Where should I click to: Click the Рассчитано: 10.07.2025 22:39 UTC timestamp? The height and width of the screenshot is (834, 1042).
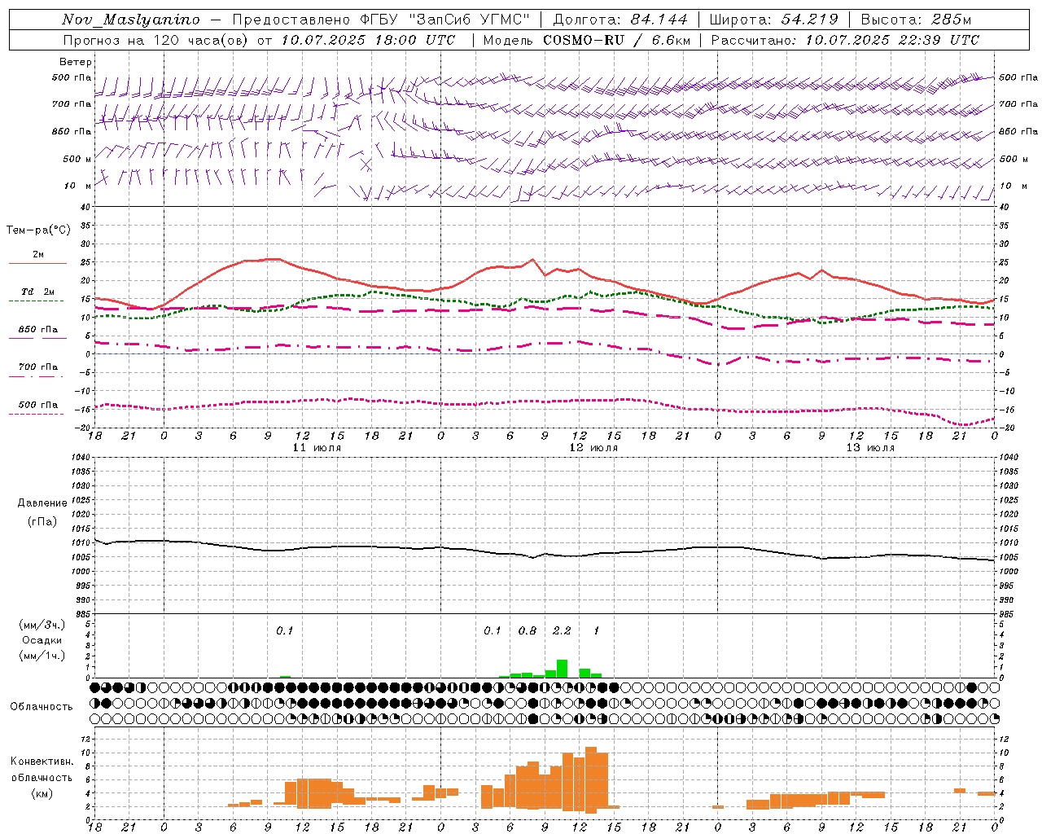[x=845, y=40]
